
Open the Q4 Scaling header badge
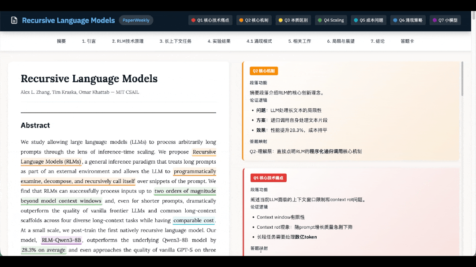click(x=330, y=20)
